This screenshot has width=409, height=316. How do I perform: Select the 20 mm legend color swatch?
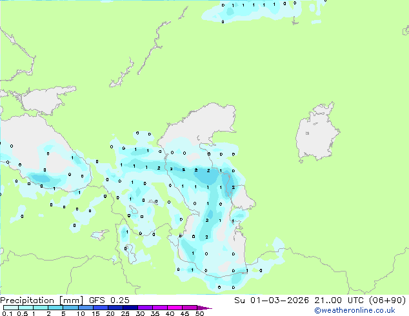point(115,308)
